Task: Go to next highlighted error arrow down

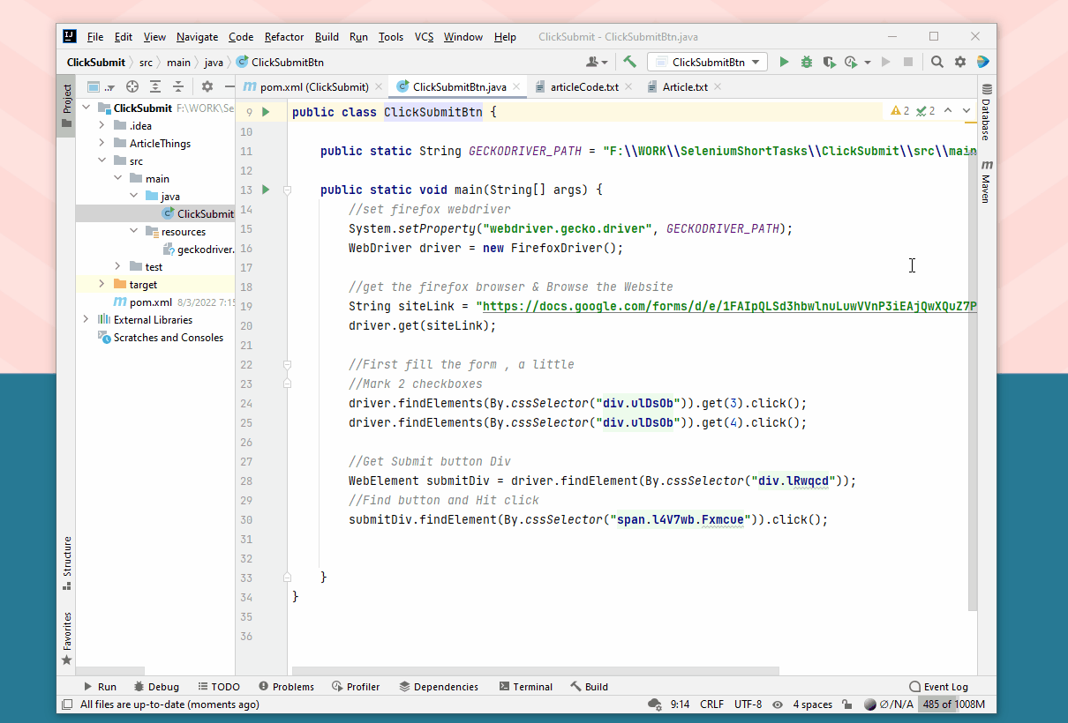Action: coord(966,111)
